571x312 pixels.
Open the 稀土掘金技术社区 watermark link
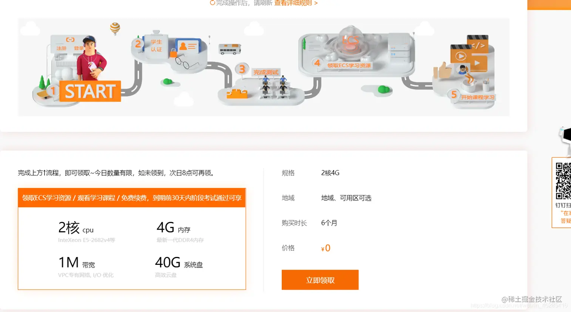[532, 299]
